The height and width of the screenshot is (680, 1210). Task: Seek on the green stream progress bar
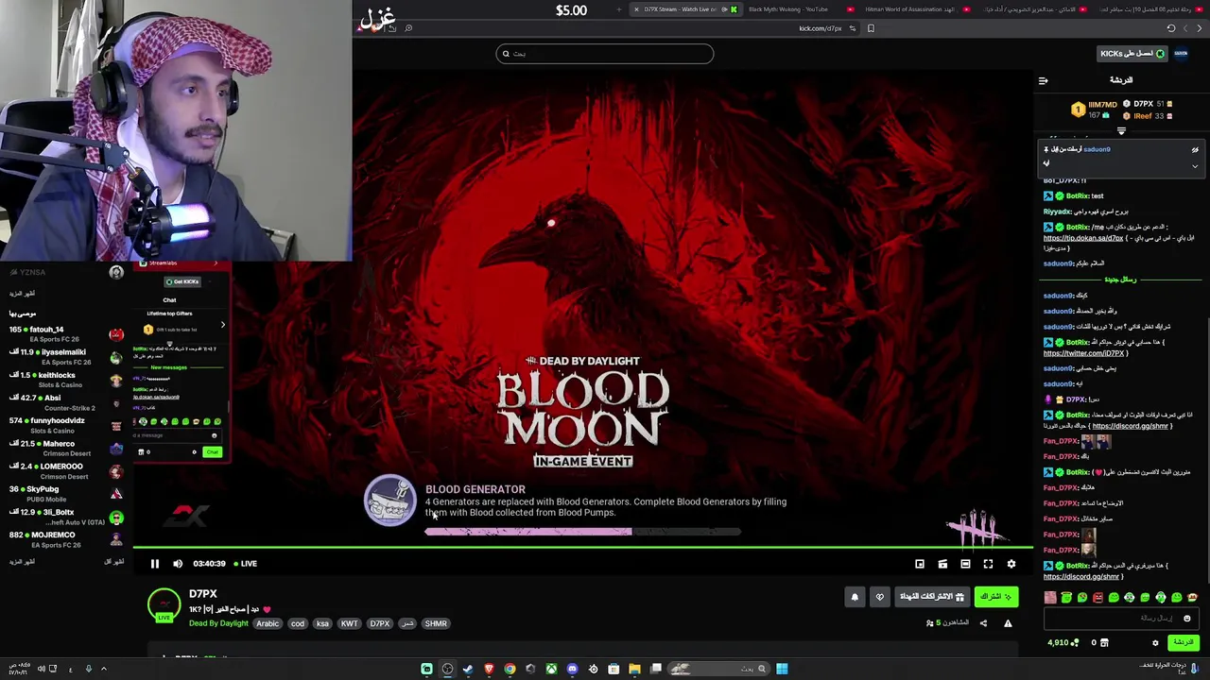point(582,548)
